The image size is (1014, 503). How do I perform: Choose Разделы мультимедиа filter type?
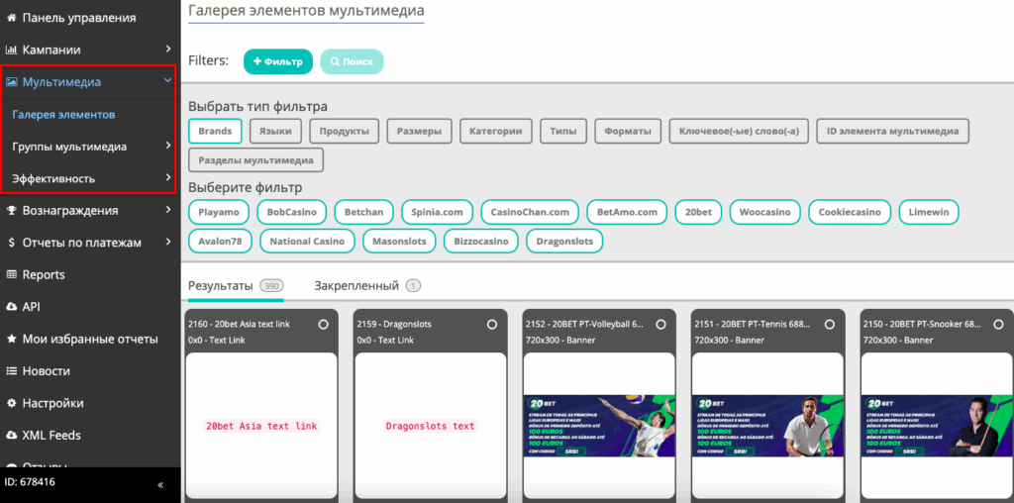click(256, 159)
